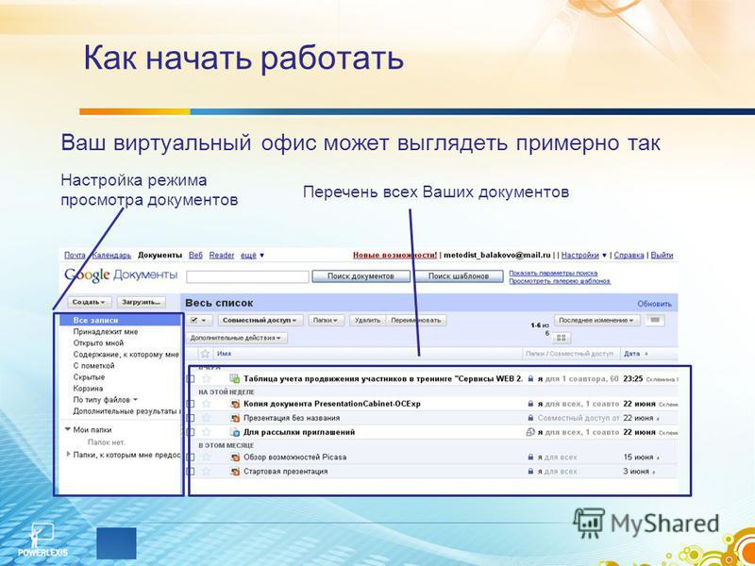Select Открыто мной filter

(x=98, y=342)
